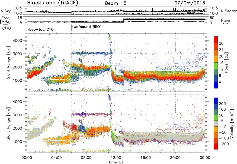Click the 'Time UT' axis title
The image size is (237, 164).
116,162
